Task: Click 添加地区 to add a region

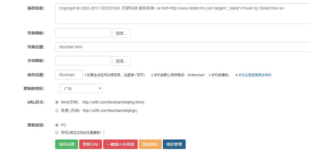Action: pyautogui.click(x=150, y=144)
